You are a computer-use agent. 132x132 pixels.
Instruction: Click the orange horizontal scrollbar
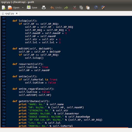64,128
